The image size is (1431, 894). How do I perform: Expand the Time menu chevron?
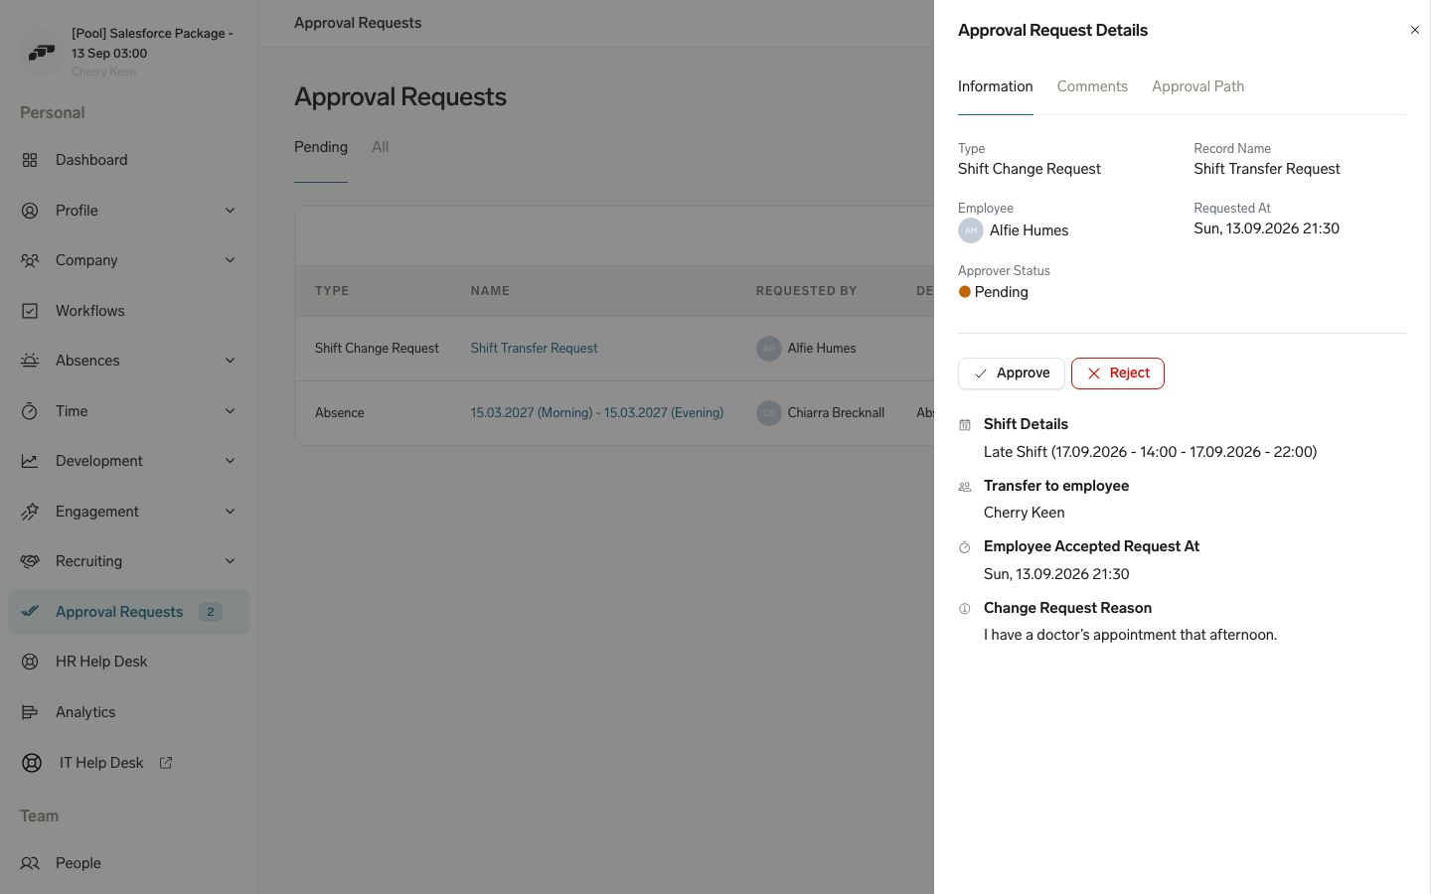tap(231, 411)
